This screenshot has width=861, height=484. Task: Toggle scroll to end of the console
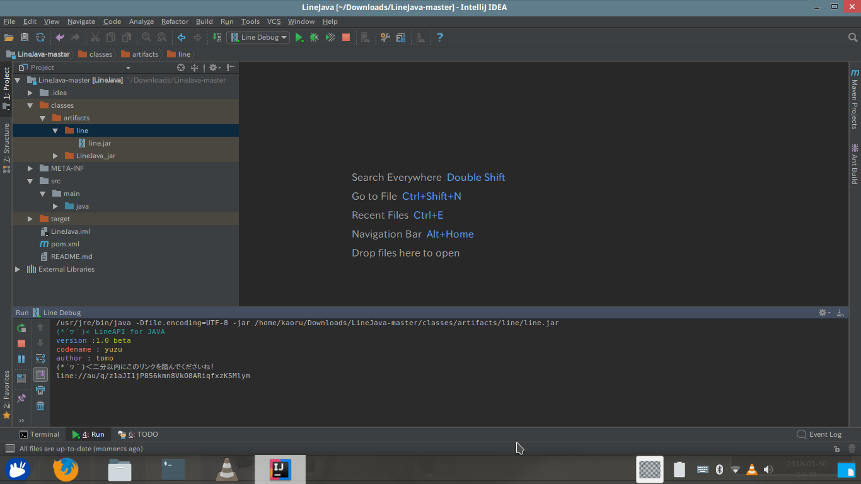pos(40,374)
